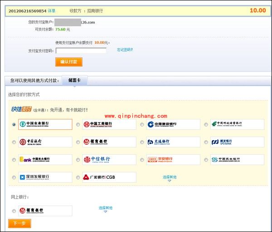
Task: Select the 中国银行 radio button
Action: 14,142
